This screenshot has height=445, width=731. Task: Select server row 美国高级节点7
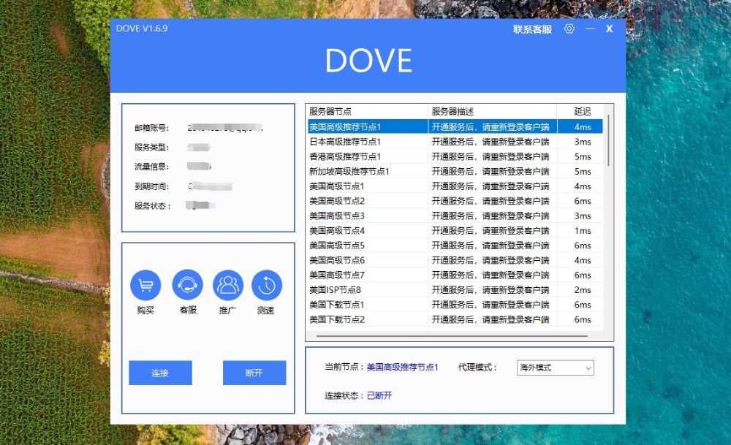click(x=455, y=275)
